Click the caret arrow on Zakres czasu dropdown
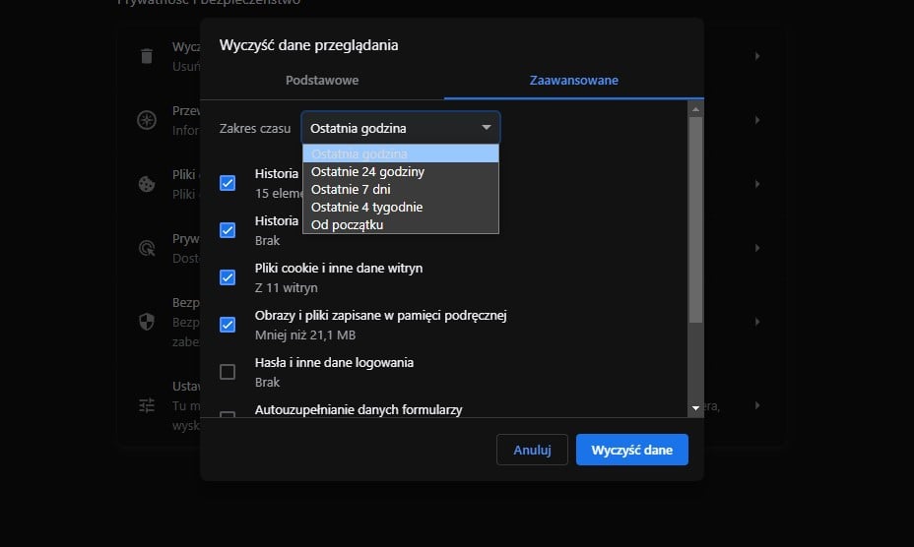This screenshot has width=914, height=547. [486, 128]
